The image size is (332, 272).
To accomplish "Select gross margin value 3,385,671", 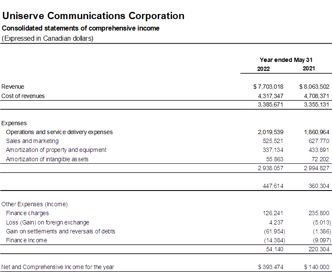I will coord(270,105).
